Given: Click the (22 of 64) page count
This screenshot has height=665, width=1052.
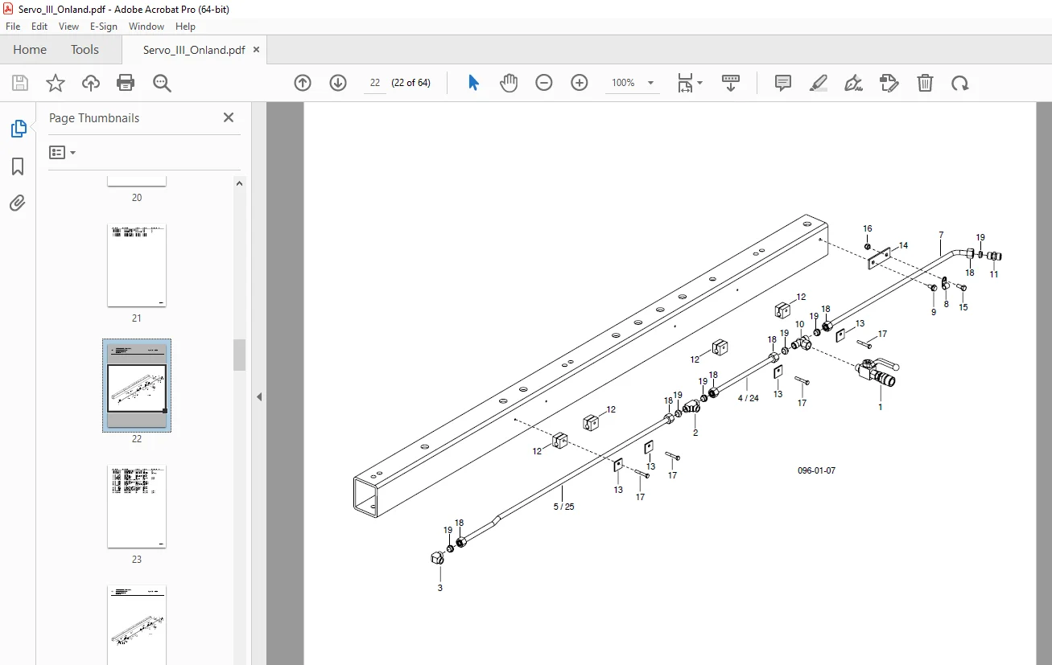Looking at the screenshot, I should pyautogui.click(x=411, y=83).
